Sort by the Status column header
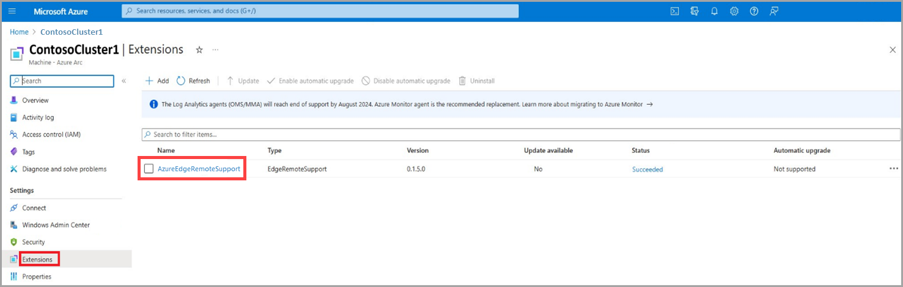903x287 pixels. point(641,151)
